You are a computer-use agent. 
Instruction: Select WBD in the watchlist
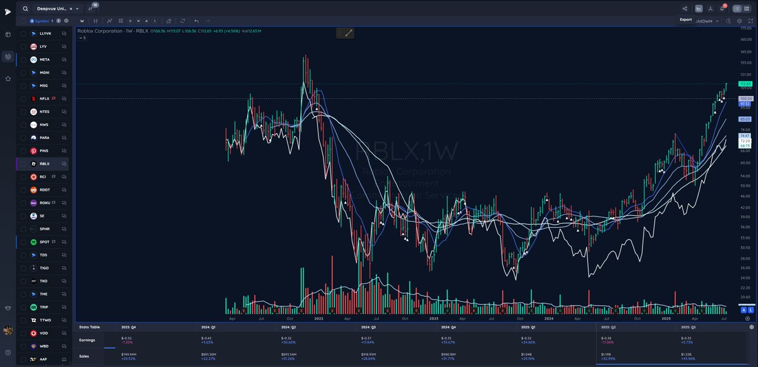(43, 346)
